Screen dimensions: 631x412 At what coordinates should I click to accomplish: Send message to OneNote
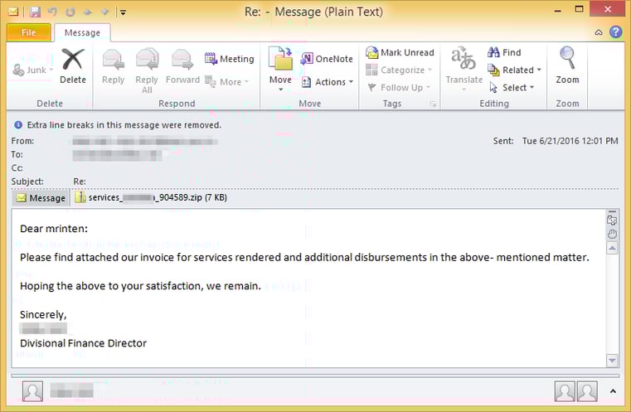click(327, 59)
